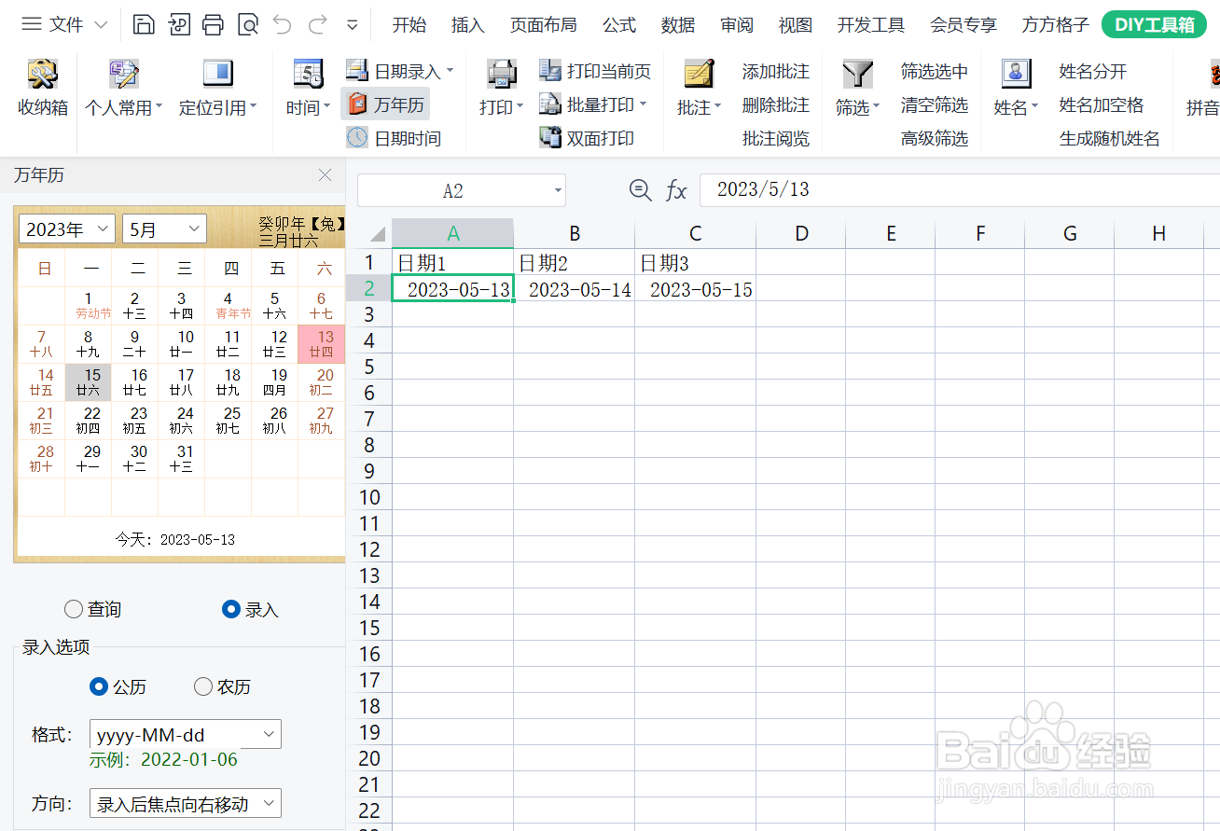The height and width of the screenshot is (831, 1220).
Task: Click 高级筛选 button
Action: (x=935, y=138)
